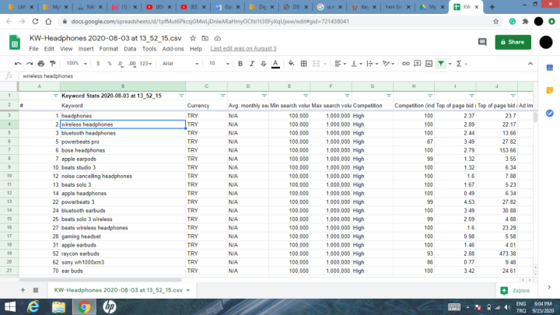Star the spreadsheet document
Image resolution: width=560 pixels, height=315 pixels.
(193, 38)
